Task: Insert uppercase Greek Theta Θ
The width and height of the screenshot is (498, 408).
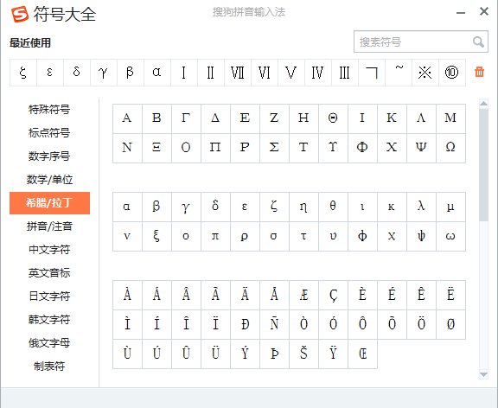Action: click(x=333, y=118)
